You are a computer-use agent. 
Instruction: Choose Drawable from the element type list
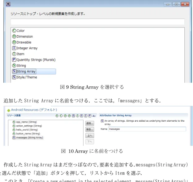pyautogui.click(x=22, y=42)
